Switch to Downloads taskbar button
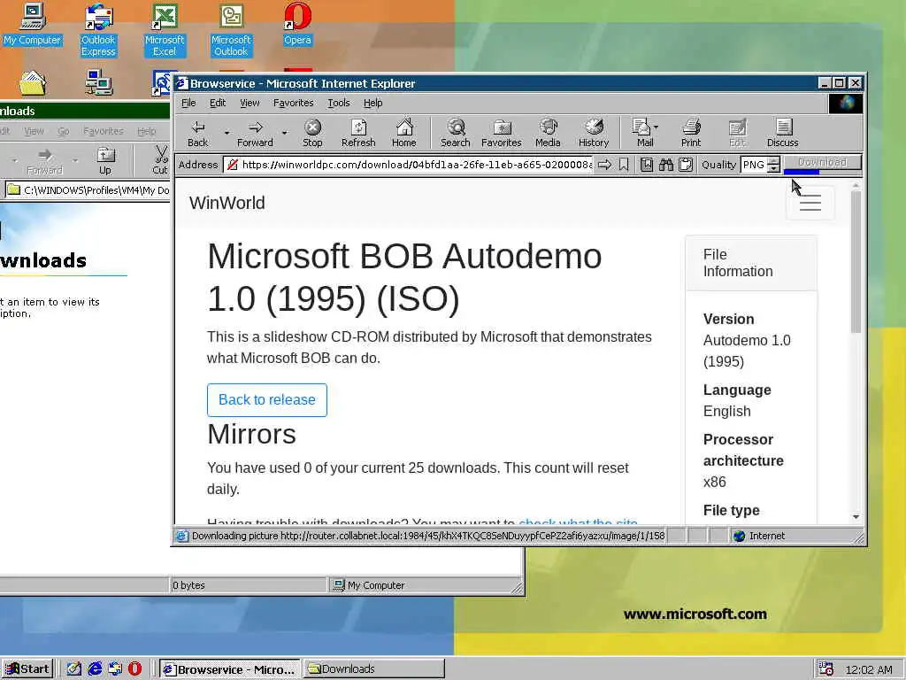Viewport: 906px width, 680px height. [374, 669]
